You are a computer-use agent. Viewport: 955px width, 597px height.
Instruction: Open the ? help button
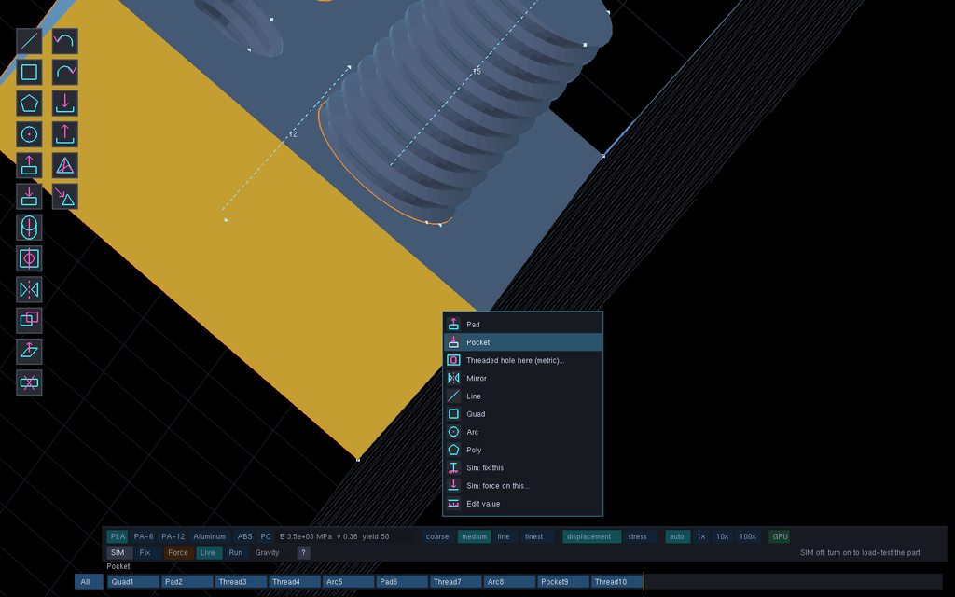(303, 552)
